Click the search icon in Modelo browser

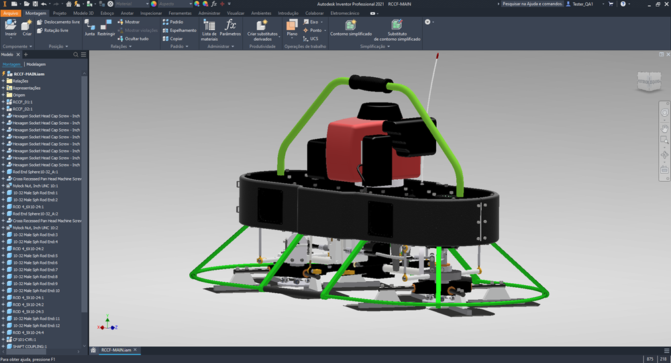76,54
